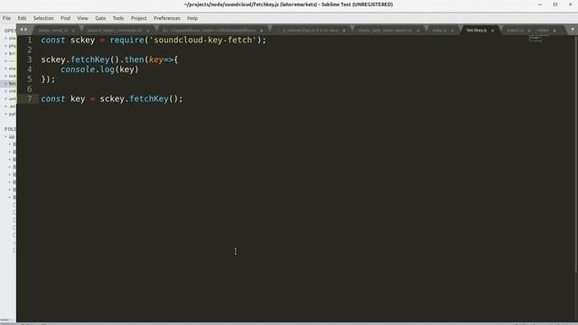578x325 pixels.
Task: Click the vertical editor scrollbar
Action: point(575,154)
